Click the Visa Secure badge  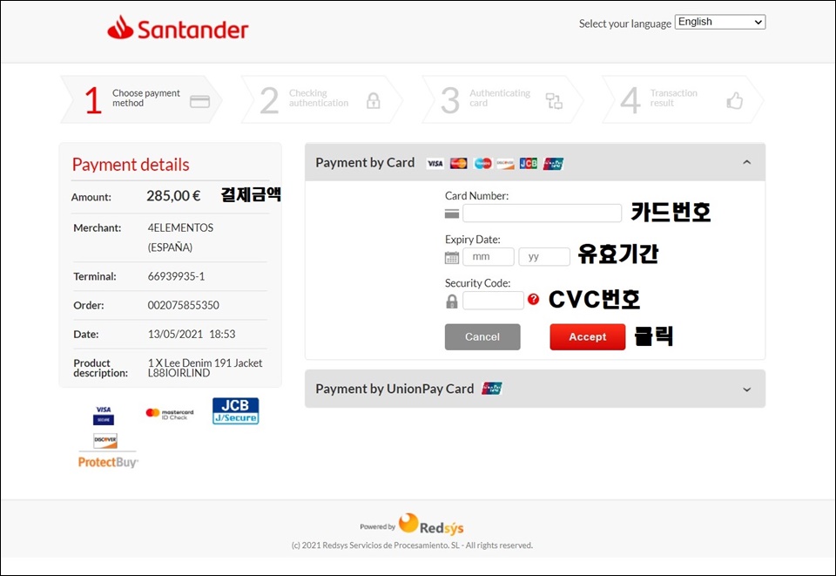point(104,415)
